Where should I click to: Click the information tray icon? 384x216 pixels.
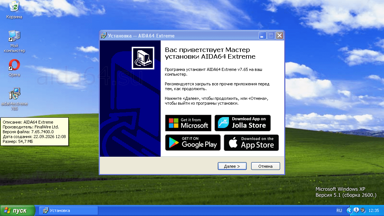click(356, 210)
